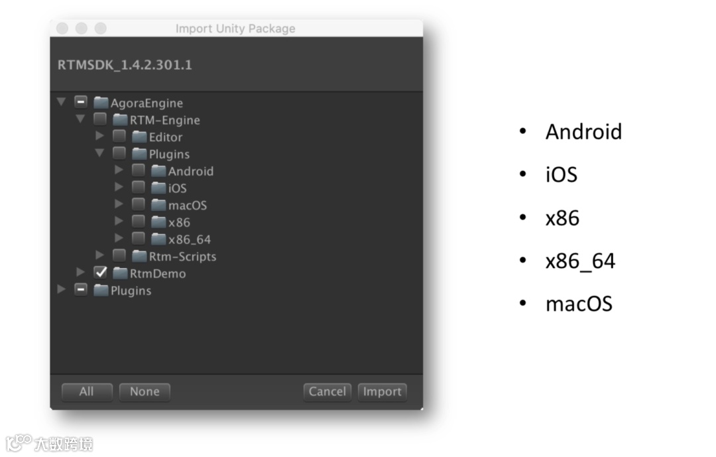Click the Import Unity Package title bar
Image resolution: width=716 pixels, height=457 pixels.
point(235,29)
